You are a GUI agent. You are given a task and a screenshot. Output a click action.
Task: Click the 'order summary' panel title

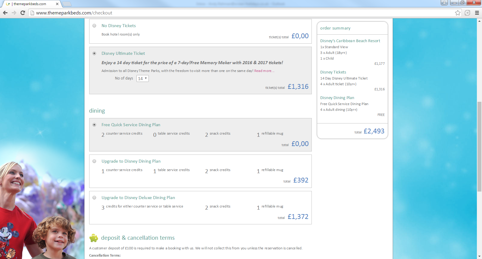coord(335,28)
